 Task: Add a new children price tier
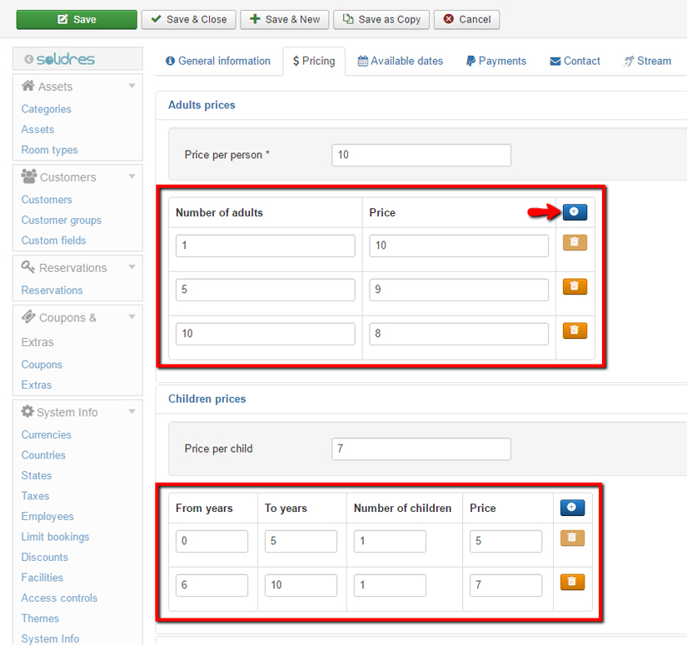(x=572, y=508)
